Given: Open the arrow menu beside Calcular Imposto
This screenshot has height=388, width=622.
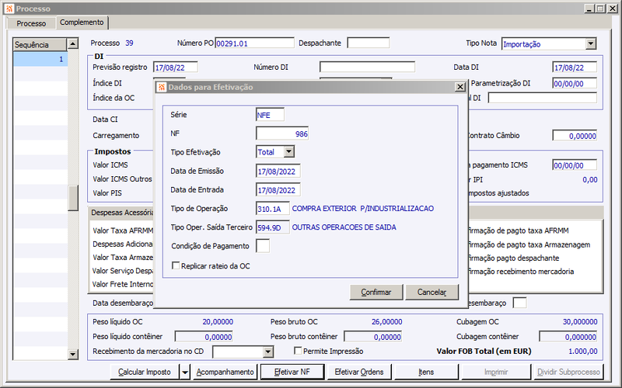Looking at the screenshot, I should tap(185, 372).
